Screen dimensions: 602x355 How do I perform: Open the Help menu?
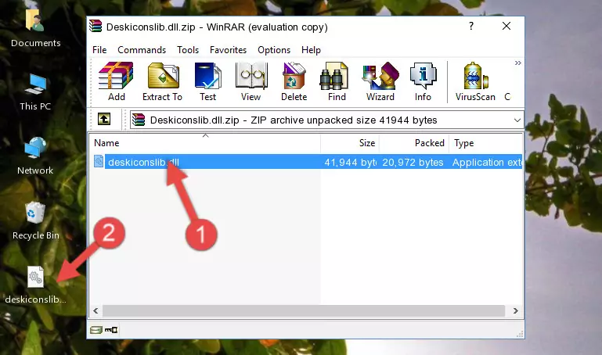click(311, 50)
